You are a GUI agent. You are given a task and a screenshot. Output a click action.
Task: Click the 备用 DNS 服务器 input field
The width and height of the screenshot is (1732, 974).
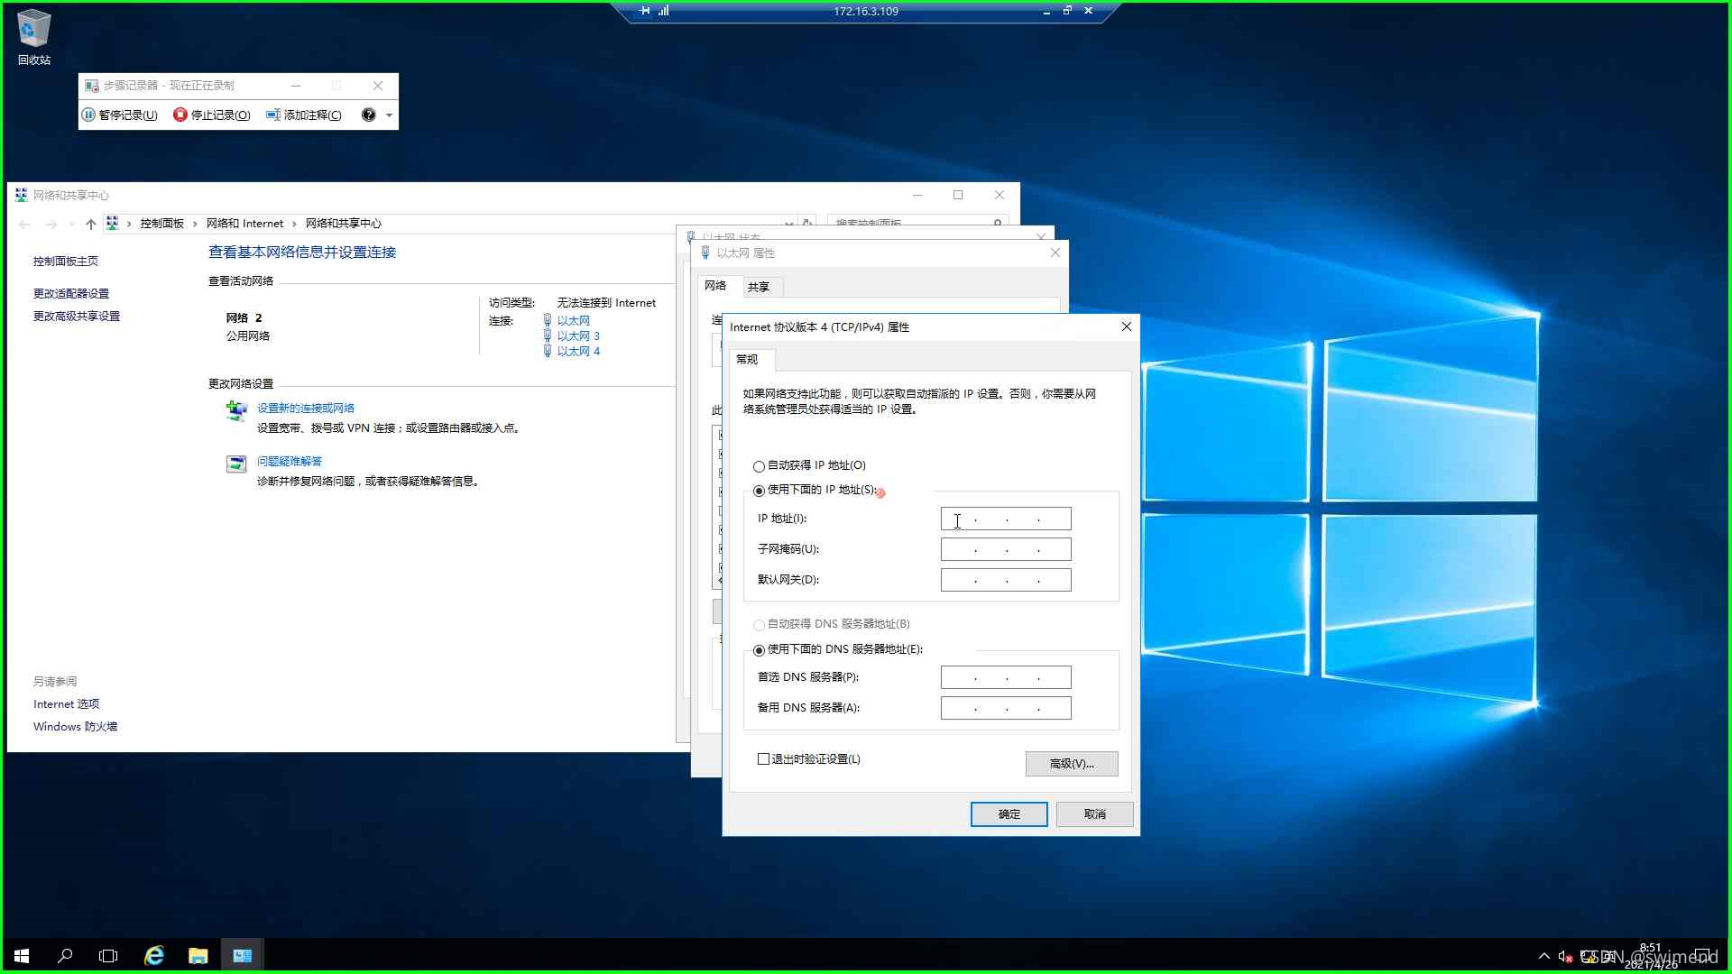click(1006, 708)
